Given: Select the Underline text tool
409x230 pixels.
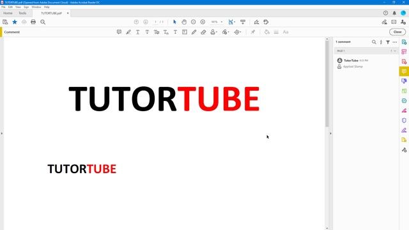Looking at the screenshot, I should (x=138, y=32).
